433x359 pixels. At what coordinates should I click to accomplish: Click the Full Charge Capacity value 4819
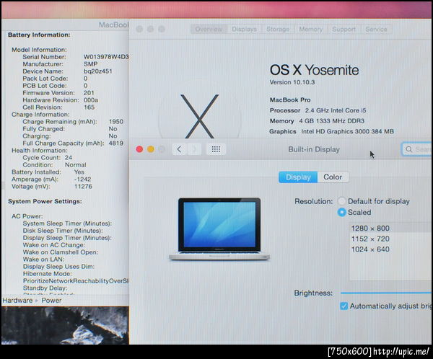click(116, 143)
